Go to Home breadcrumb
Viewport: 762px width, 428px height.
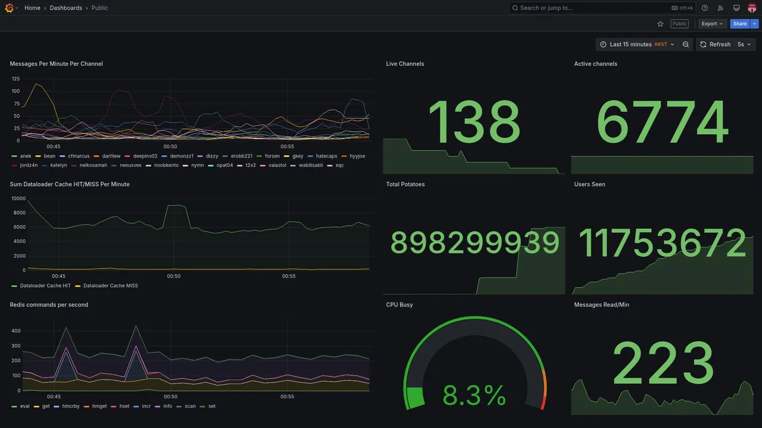pyautogui.click(x=32, y=8)
